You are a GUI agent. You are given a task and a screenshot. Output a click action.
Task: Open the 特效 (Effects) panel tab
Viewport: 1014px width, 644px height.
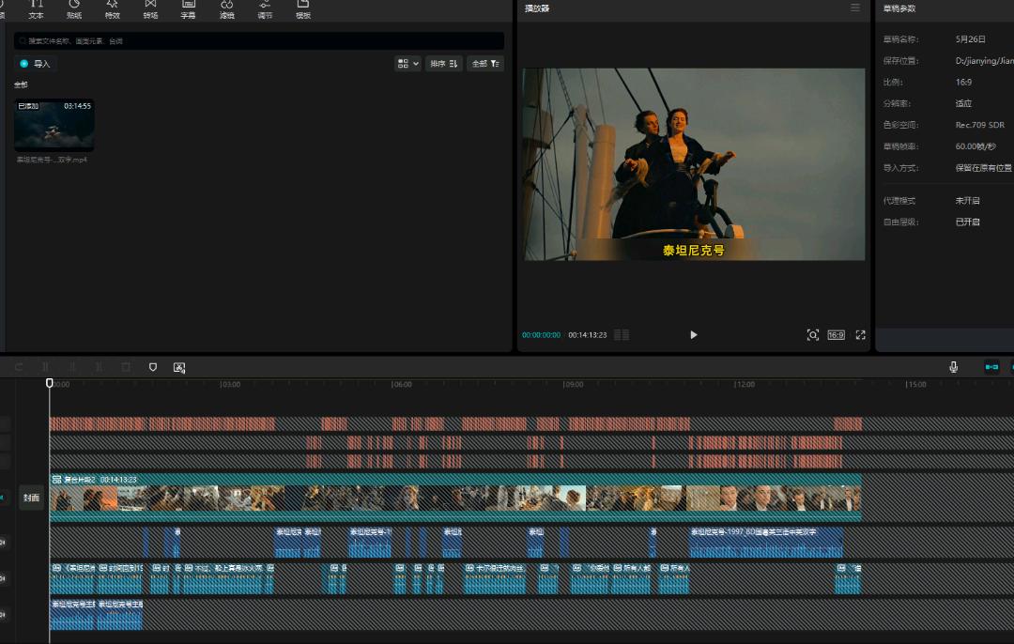pos(113,9)
